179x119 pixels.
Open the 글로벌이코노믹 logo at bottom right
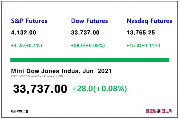(x=158, y=110)
